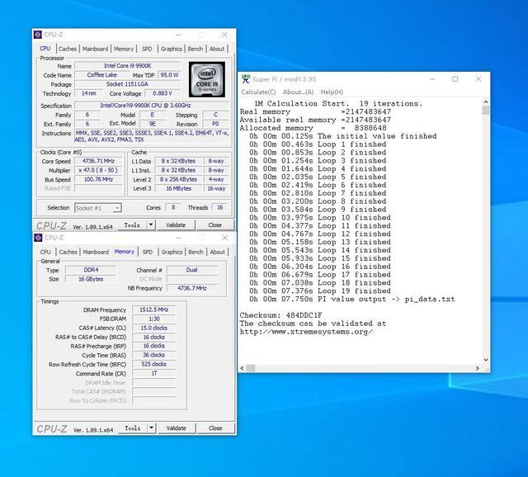Minimize the top CPU-Z window

pos(178,35)
